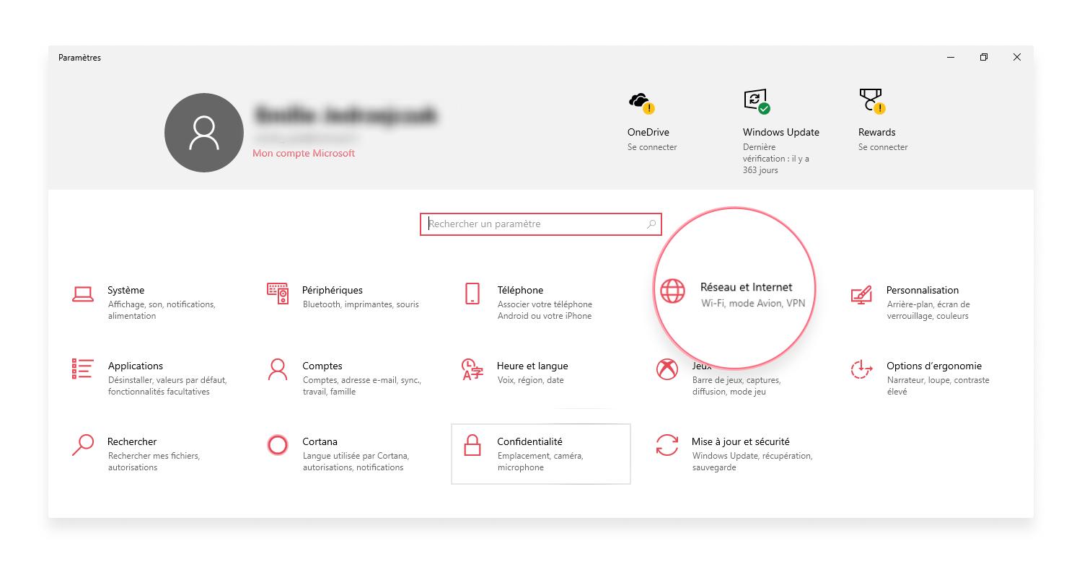Open the Personnalisation settings label

tap(923, 290)
